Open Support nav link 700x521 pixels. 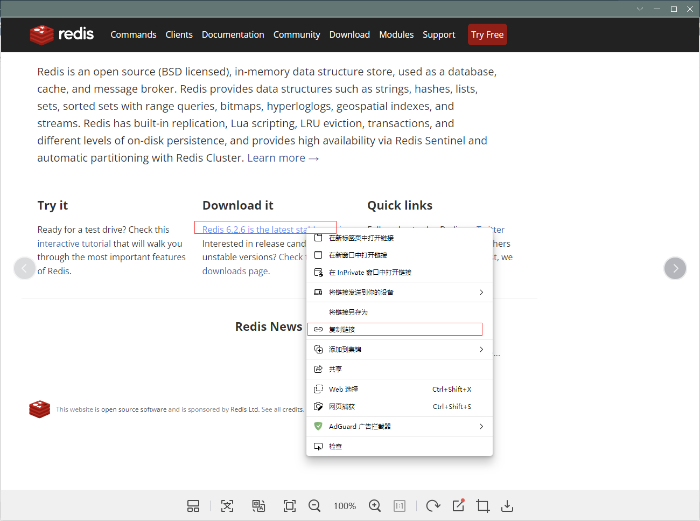coord(439,34)
